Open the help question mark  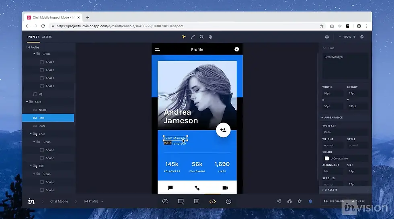362,37
